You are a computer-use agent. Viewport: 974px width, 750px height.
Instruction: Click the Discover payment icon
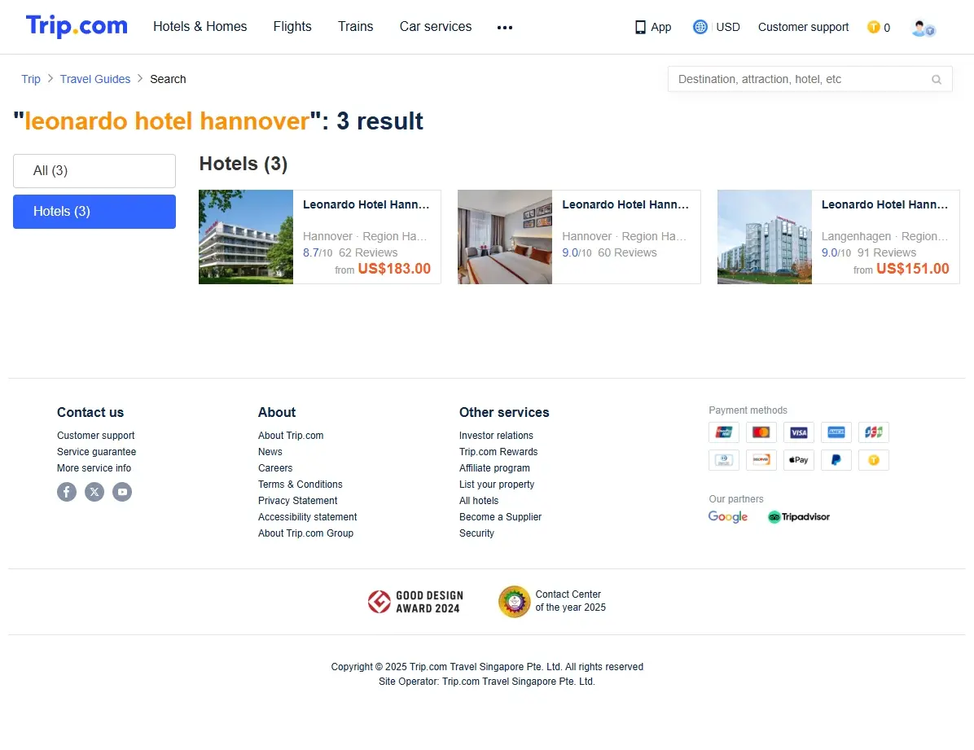tap(761, 460)
